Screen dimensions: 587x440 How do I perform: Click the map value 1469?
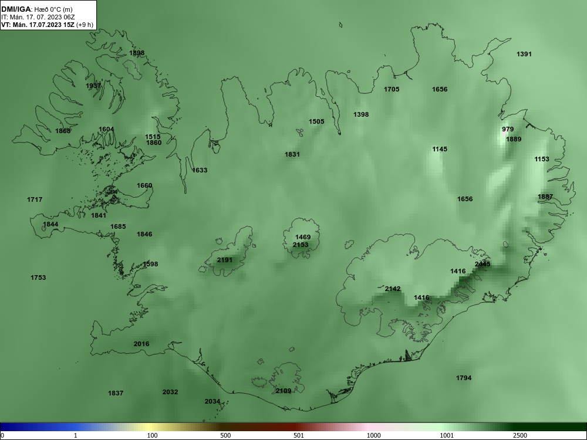pyautogui.click(x=303, y=237)
